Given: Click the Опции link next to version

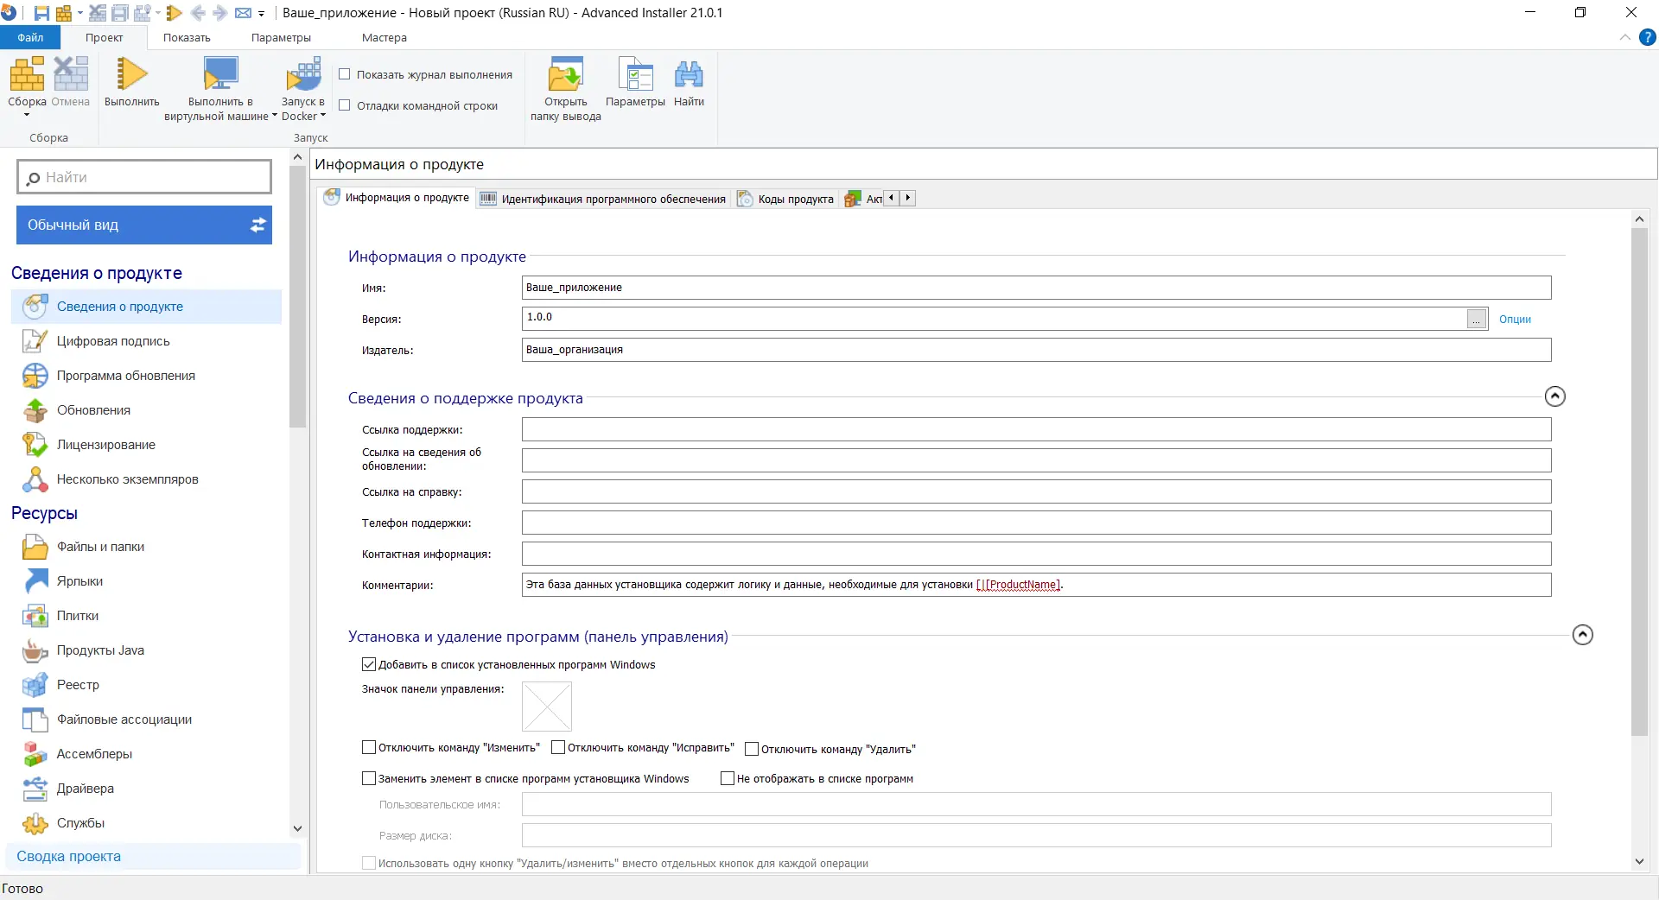Looking at the screenshot, I should coord(1515,320).
